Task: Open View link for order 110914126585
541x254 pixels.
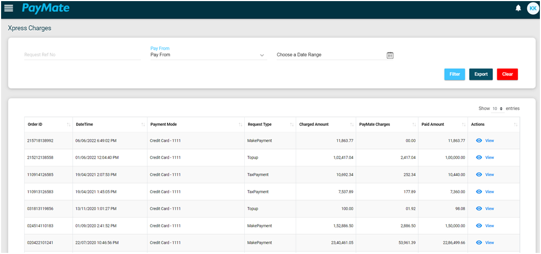Action: [x=490, y=175]
